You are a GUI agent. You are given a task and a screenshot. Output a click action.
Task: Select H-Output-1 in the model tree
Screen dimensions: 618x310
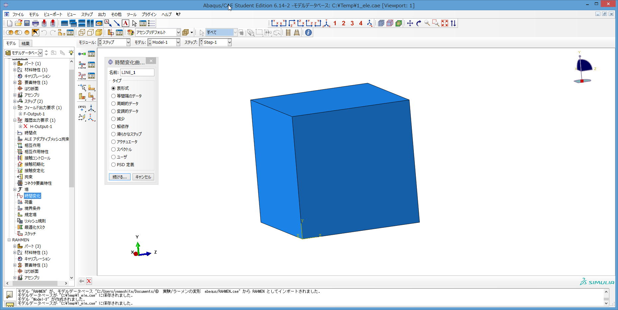click(41, 127)
